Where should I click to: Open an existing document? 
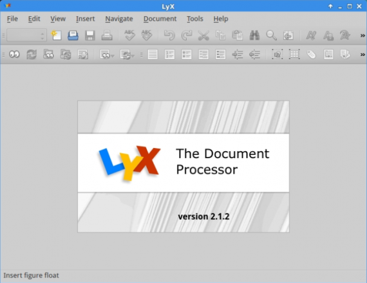tap(73, 35)
